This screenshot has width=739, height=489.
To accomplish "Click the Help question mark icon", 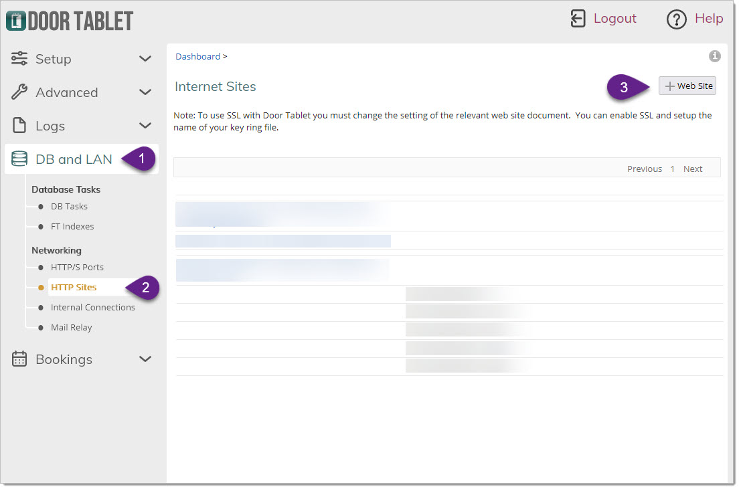I will click(x=676, y=19).
